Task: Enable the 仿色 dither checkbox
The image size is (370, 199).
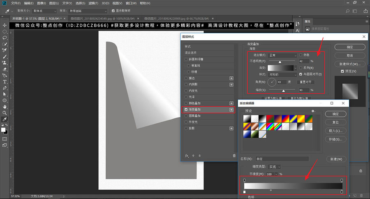Action: 301,55
